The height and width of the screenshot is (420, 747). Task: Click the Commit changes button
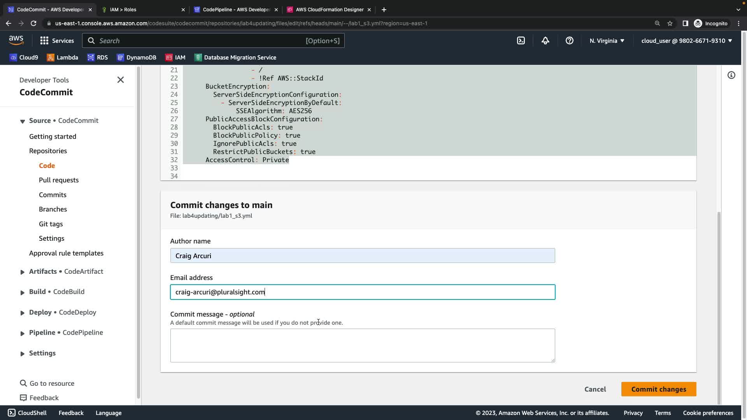click(x=658, y=389)
